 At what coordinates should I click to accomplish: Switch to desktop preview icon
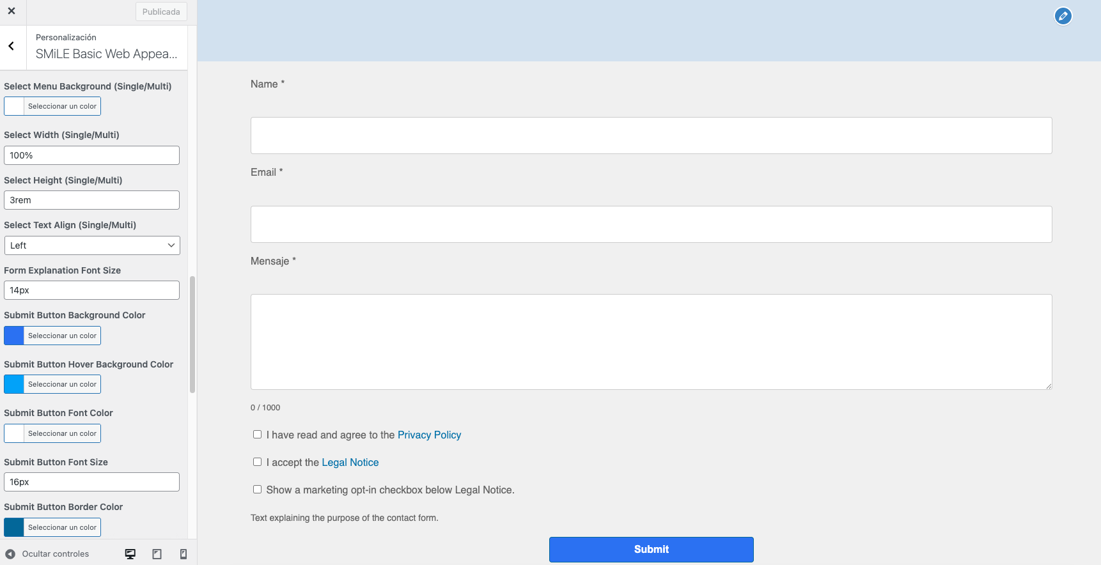coord(130,554)
